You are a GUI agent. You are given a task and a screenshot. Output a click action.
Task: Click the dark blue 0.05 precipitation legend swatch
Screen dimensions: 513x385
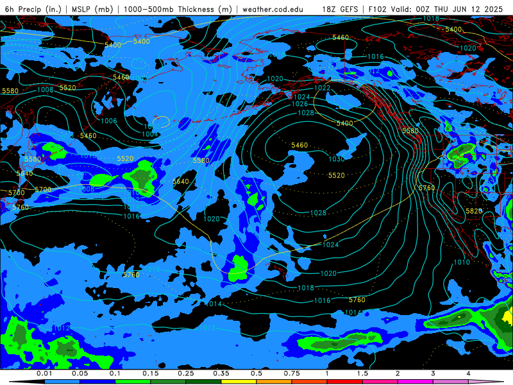tap(97, 382)
